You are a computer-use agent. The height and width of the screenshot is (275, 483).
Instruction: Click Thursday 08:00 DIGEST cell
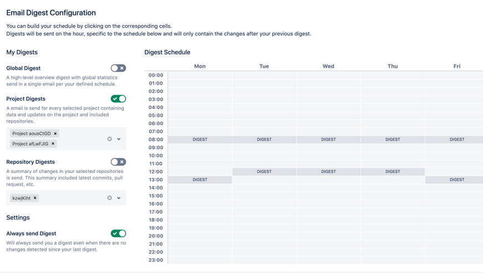[x=393, y=140]
